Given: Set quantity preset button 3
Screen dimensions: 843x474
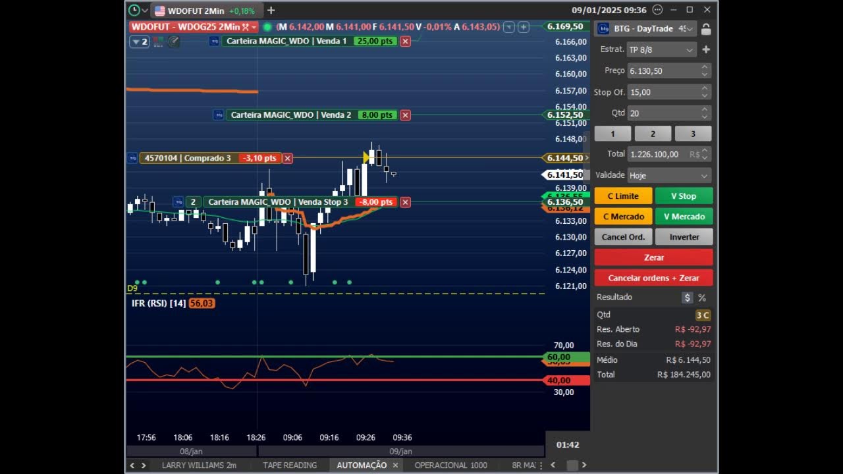Looking at the screenshot, I should [693, 134].
